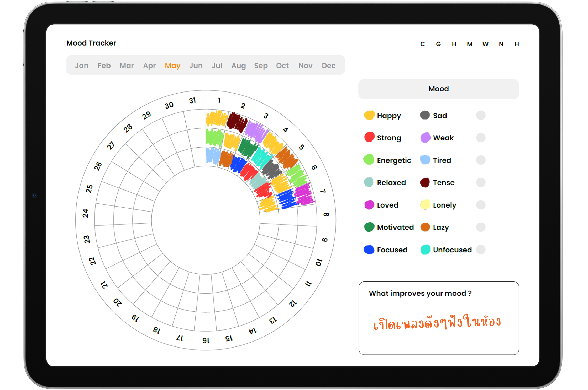
Task: Switch to the Jun month tab
Action: (x=196, y=66)
